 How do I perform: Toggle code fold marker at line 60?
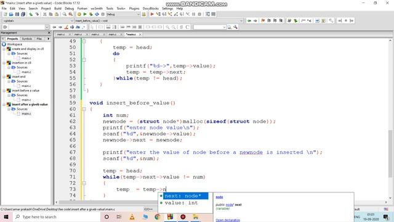point(84,109)
